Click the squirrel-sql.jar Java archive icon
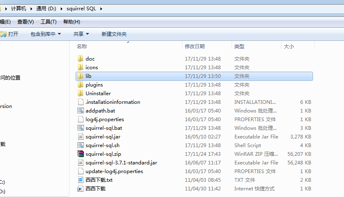This screenshot has width=344, height=197. tap(81, 137)
